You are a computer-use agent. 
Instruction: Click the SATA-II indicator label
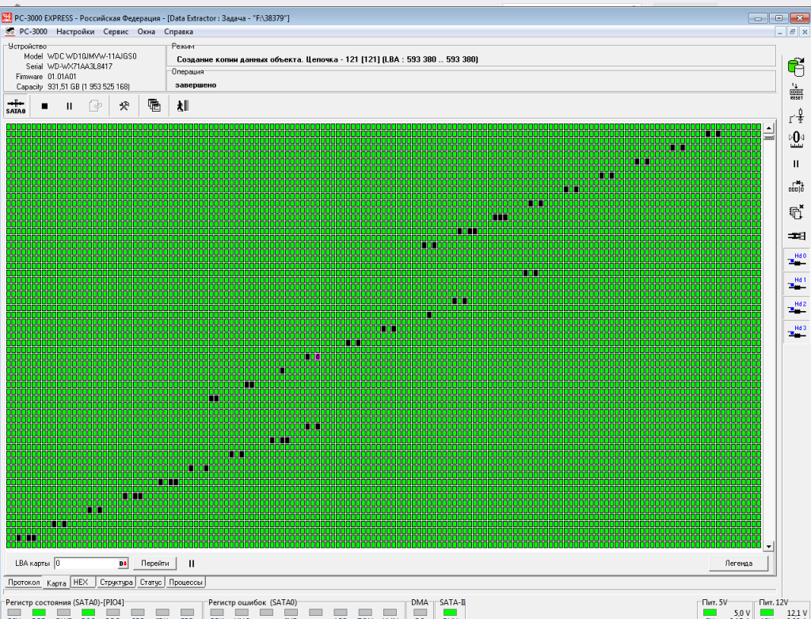[x=452, y=602]
